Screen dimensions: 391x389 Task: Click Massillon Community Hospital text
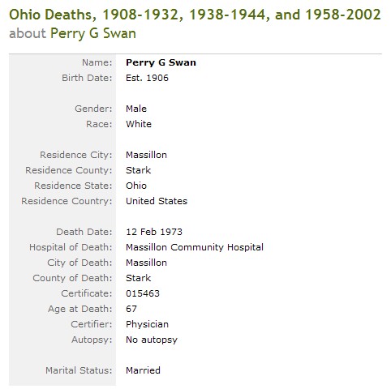(x=195, y=247)
